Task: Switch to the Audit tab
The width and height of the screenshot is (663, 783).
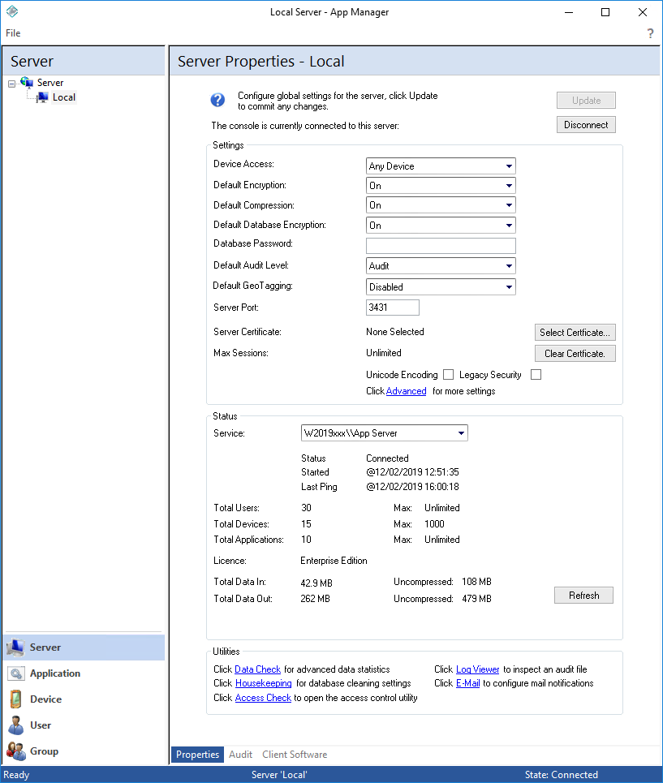Action: (240, 755)
